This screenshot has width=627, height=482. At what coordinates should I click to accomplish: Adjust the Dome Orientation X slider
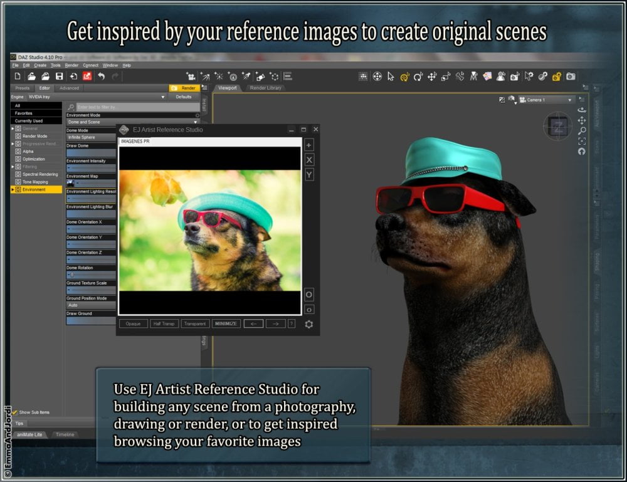tap(91, 229)
